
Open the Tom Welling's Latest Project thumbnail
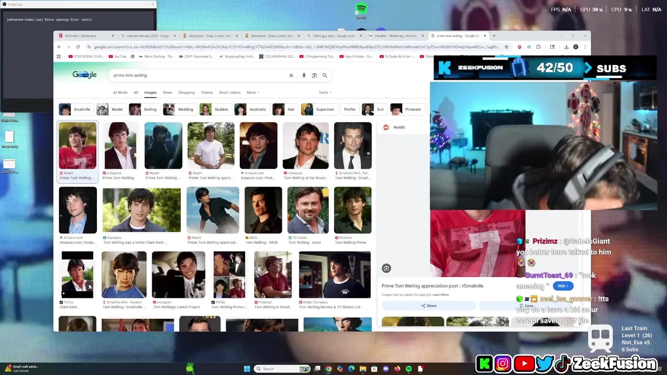point(178,275)
